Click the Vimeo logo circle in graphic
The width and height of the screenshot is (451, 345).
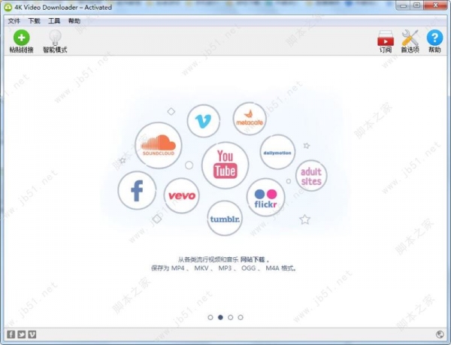pos(204,121)
